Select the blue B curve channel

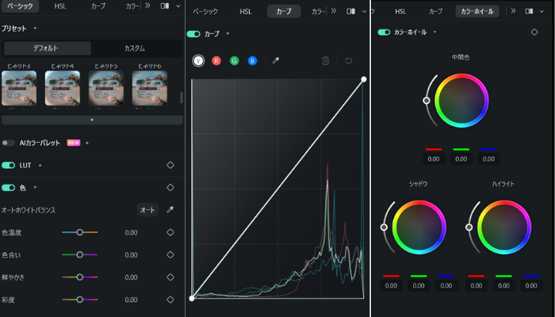click(252, 60)
